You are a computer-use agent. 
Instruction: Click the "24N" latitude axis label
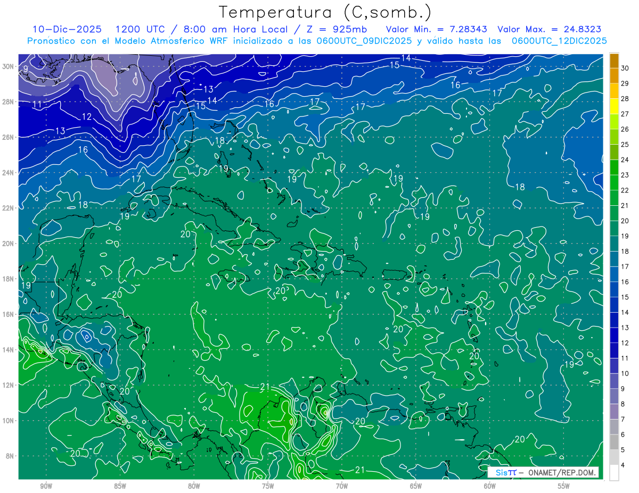pos(9,172)
